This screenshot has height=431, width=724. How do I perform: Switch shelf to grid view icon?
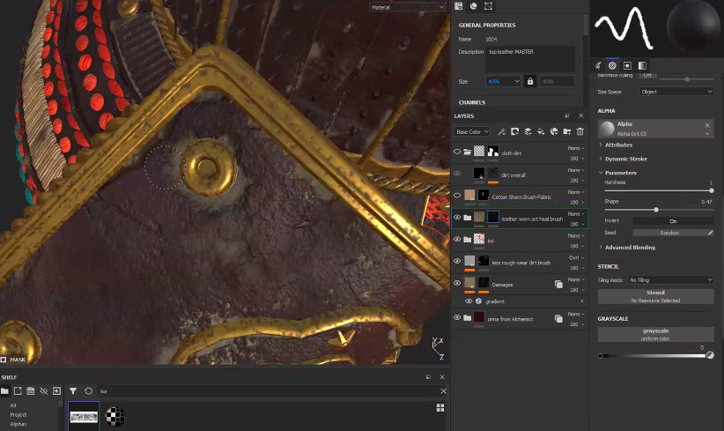tap(440, 407)
